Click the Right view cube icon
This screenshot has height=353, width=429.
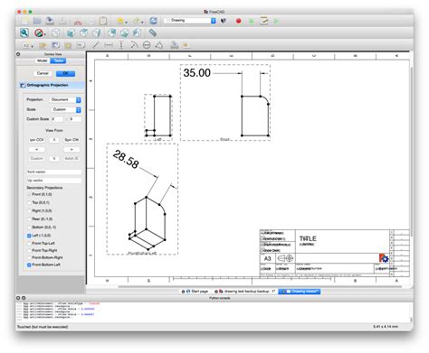[x=97, y=33]
